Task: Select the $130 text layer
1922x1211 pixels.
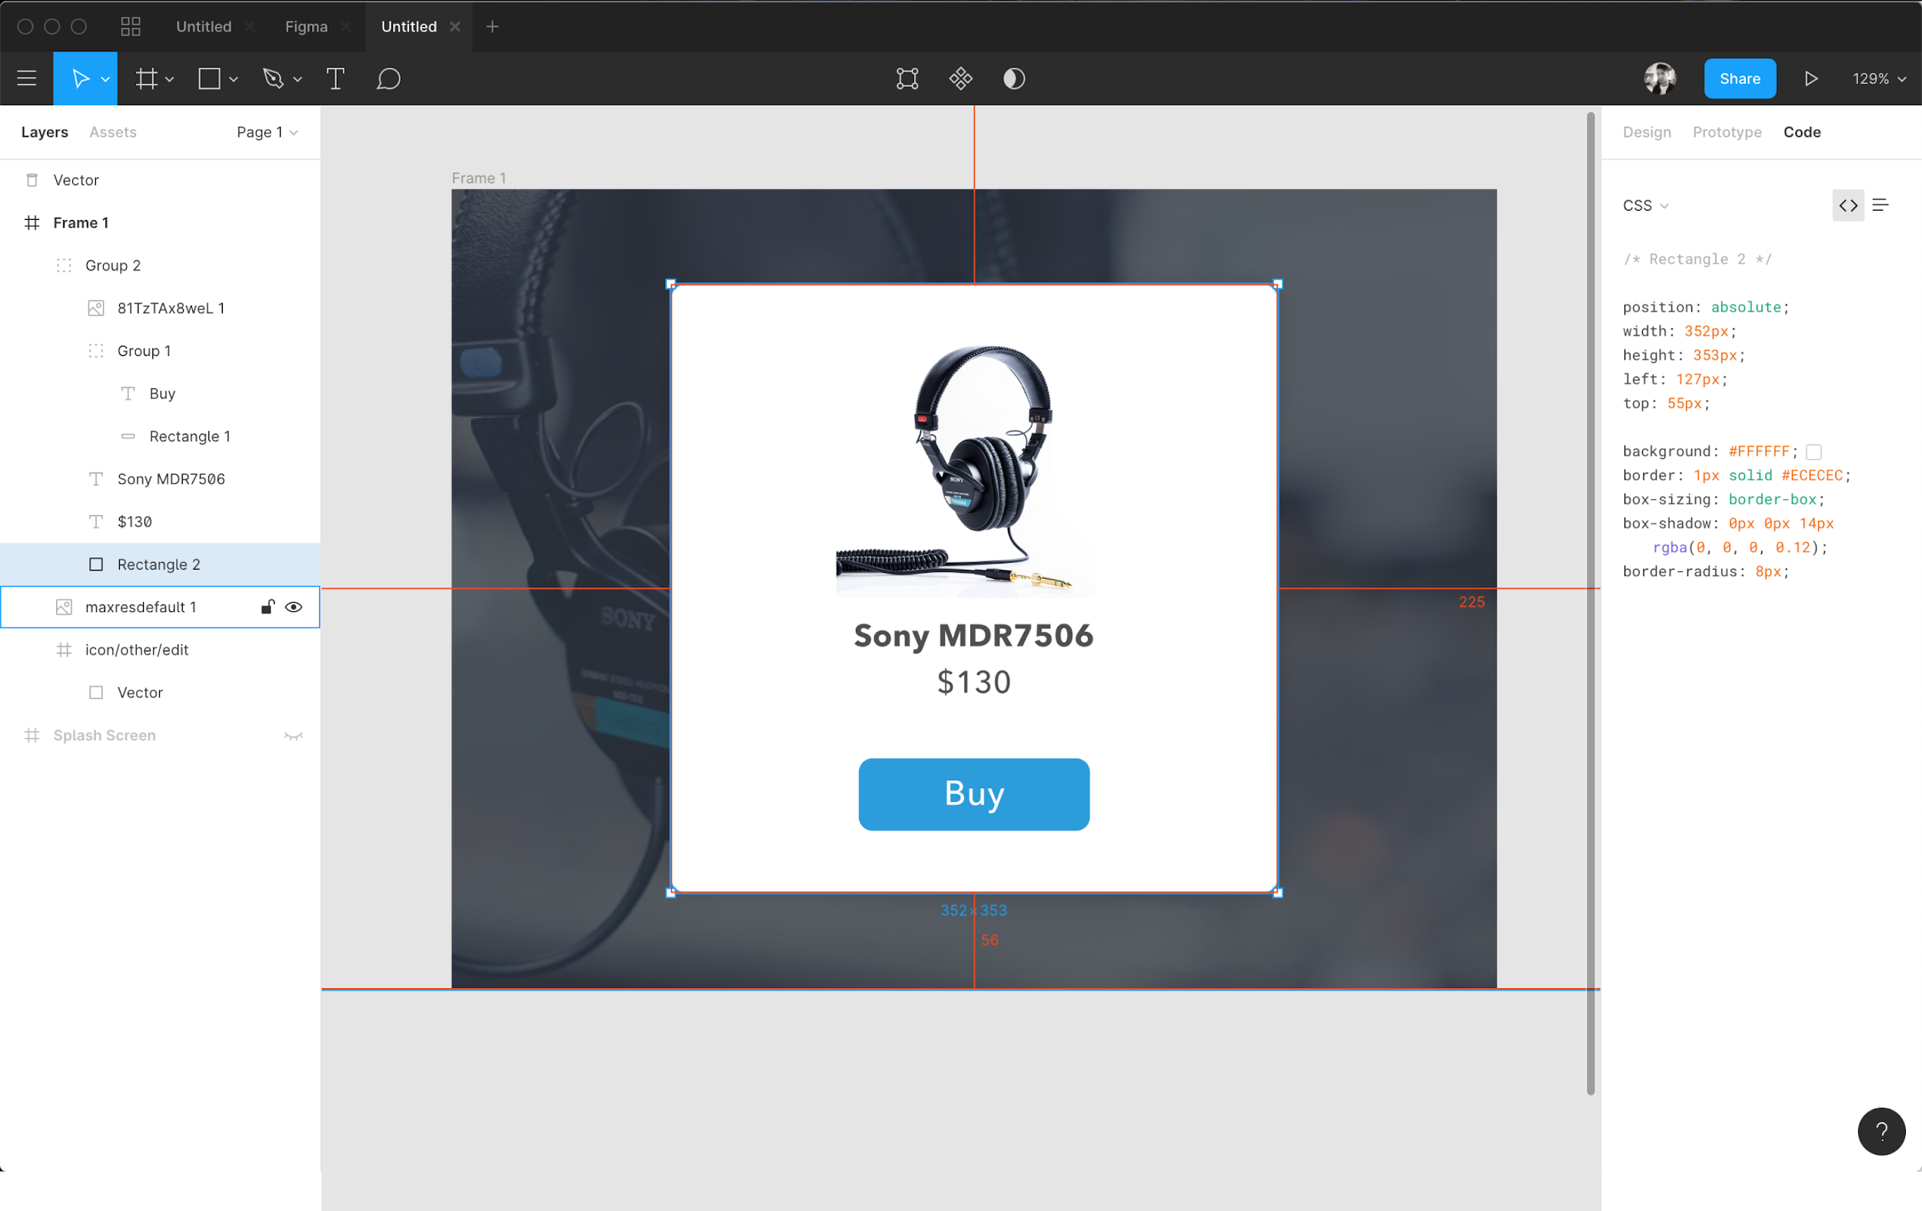Action: [160, 521]
